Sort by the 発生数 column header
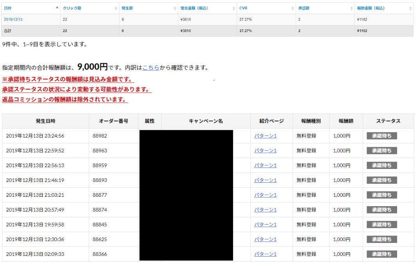 coord(148,8)
